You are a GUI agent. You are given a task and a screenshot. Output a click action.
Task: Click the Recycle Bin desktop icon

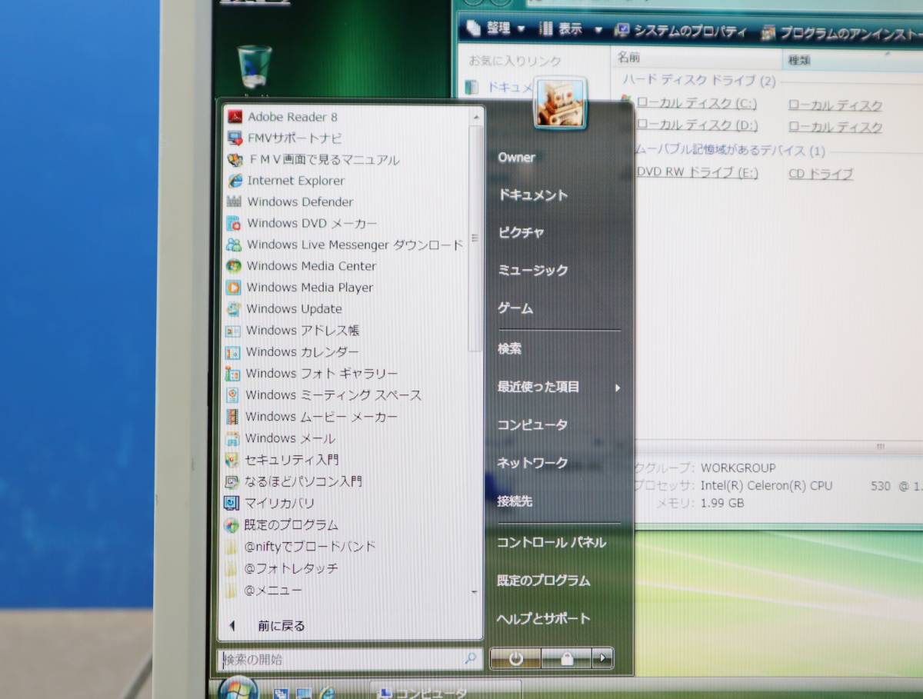click(x=254, y=67)
